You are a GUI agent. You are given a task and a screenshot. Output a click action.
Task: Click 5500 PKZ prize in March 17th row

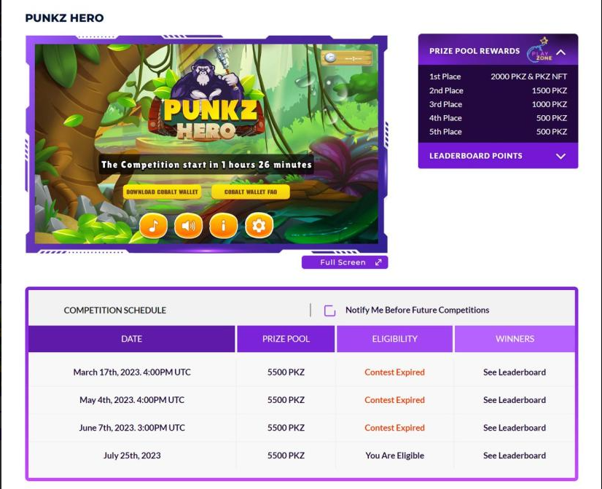coord(286,372)
